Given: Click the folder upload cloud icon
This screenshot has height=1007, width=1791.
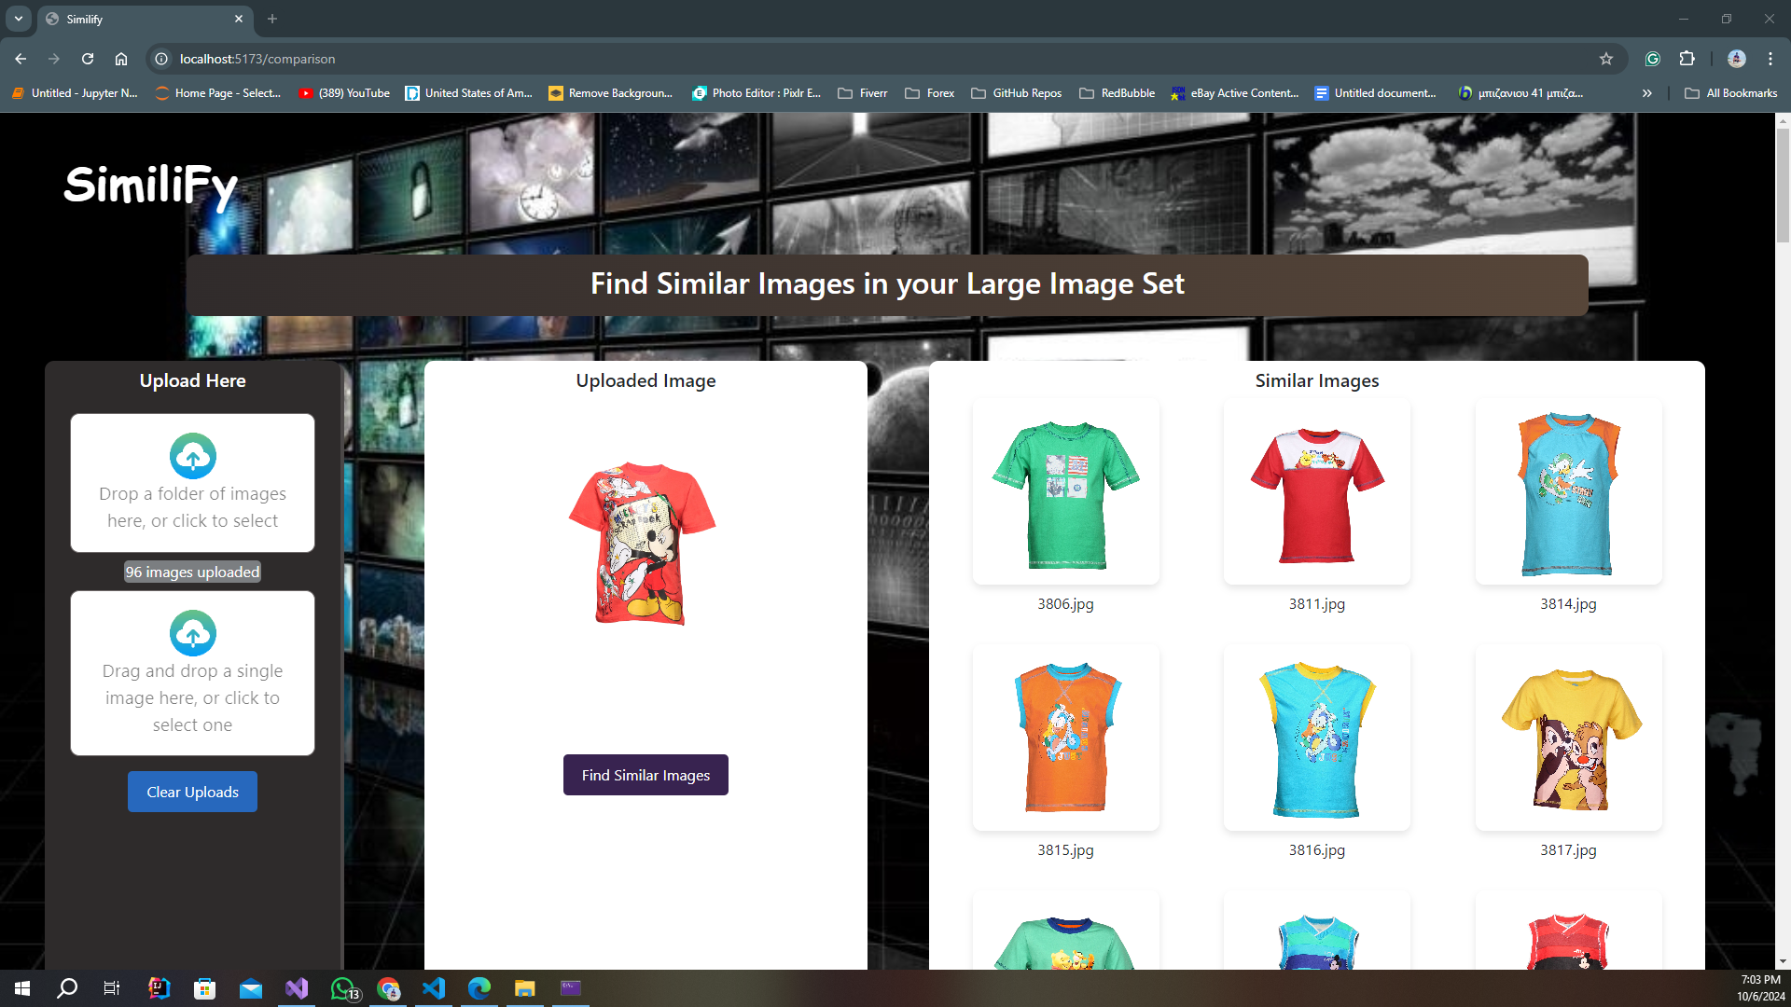Looking at the screenshot, I should point(193,456).
